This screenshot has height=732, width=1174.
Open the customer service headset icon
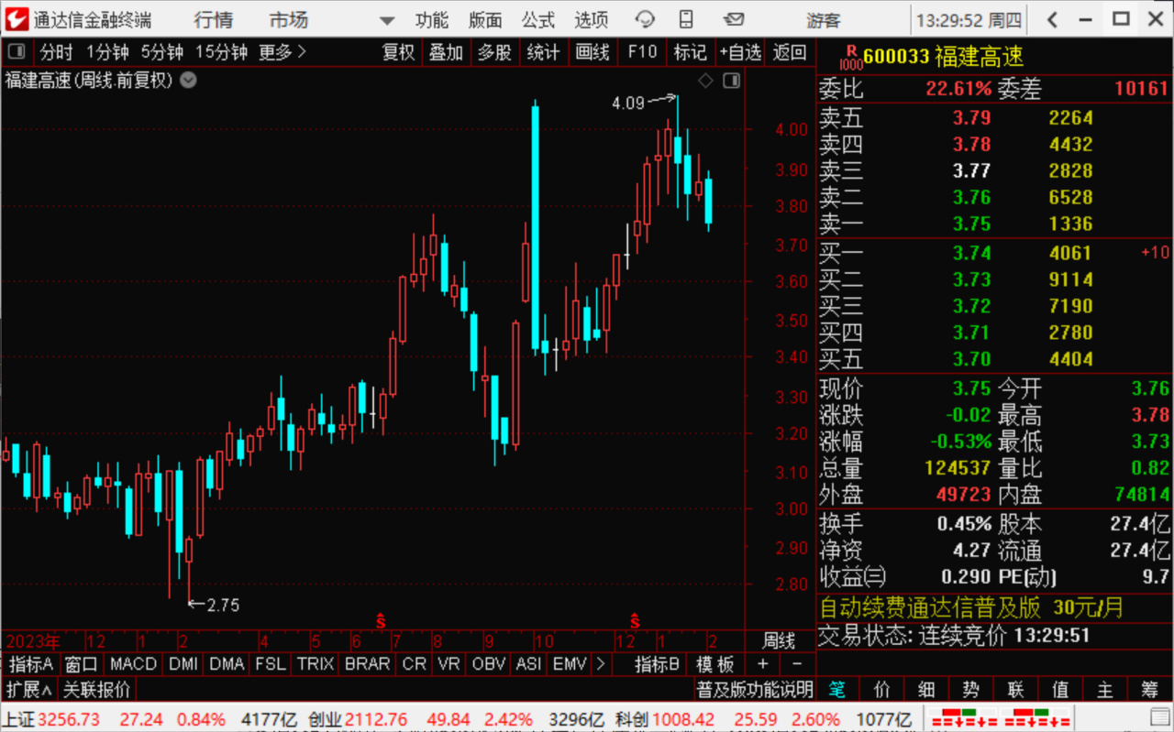[646, 19]
